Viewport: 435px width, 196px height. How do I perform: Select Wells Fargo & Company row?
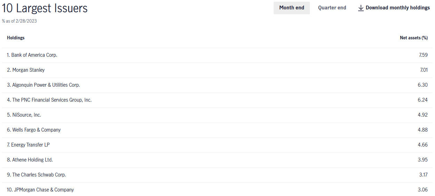(x=217, y=130)
